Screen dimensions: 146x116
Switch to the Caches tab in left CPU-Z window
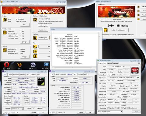[x=10, y=75]
